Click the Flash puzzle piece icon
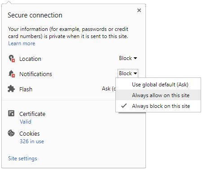The width and height of the screenshot is (202, 171). (11, 89)
